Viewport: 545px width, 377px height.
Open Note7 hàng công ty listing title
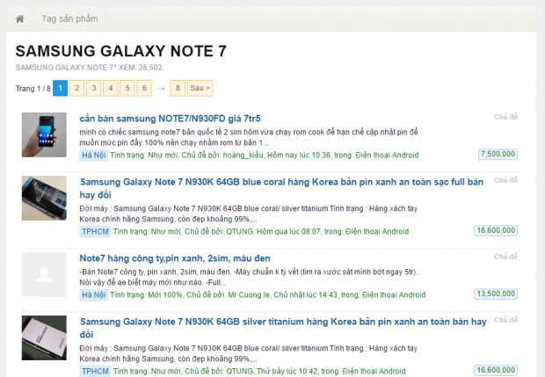tap(175, 258)
